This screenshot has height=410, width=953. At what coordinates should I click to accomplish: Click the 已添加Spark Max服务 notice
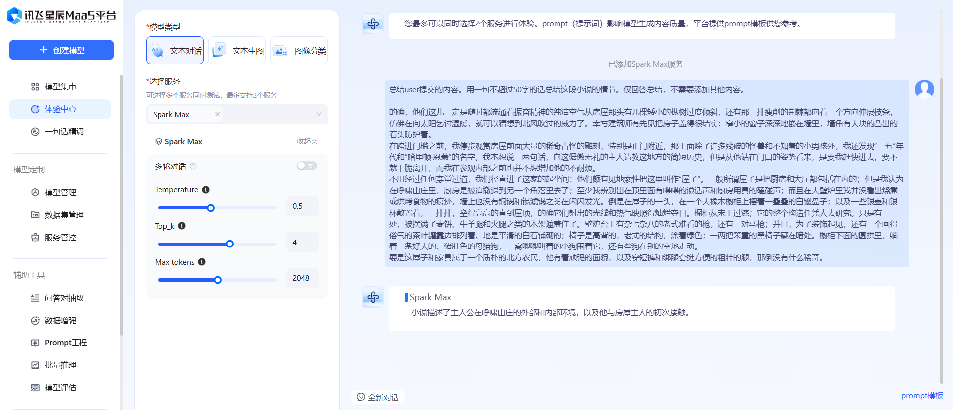tap(645, 64)
